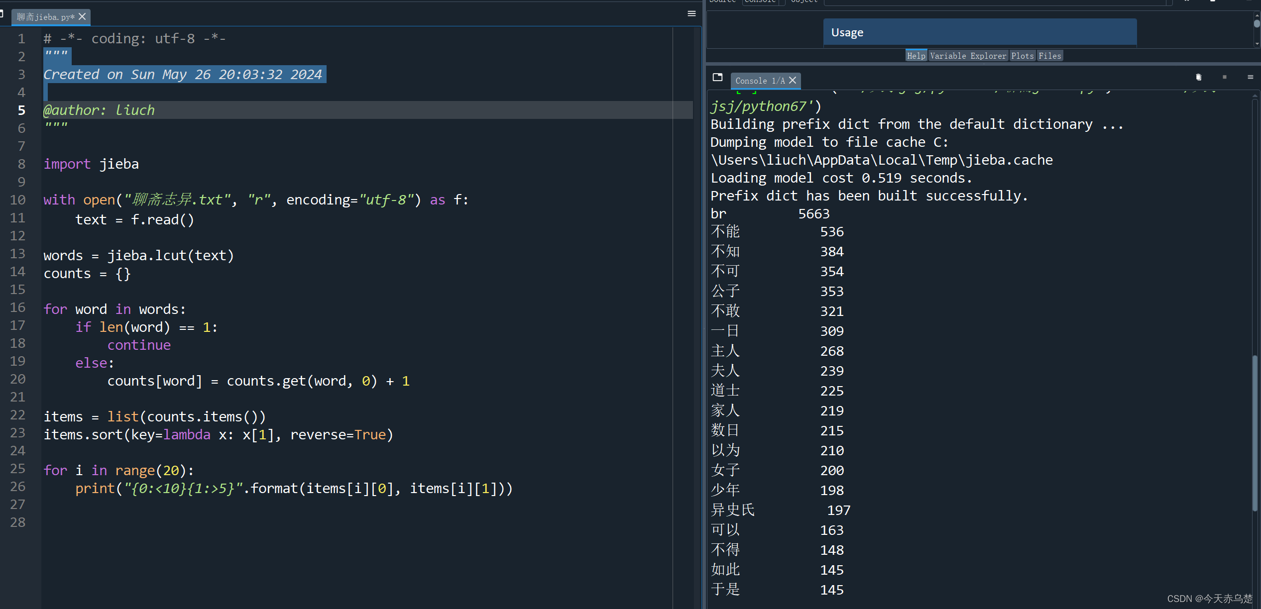Click the interrupt kernel stop icon
1261x609 pixels.
click(1224, 77)
